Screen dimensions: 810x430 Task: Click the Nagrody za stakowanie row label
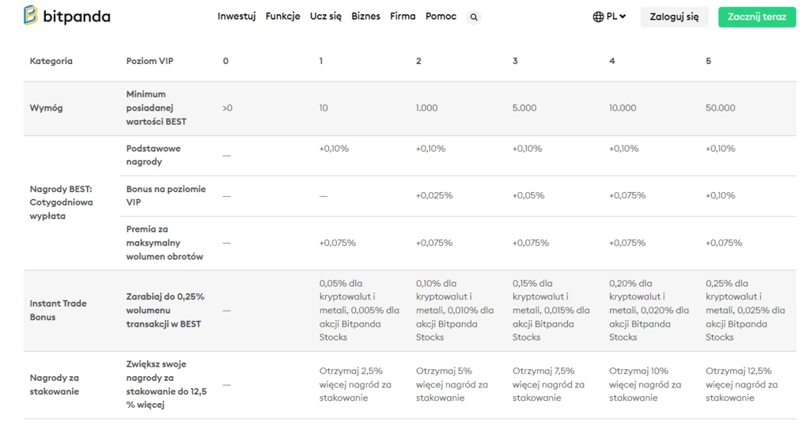pyautogui.click(x=55, y=385)
